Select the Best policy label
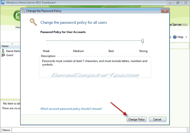Image resolution: width=190 pixels, height=133 pixels. pyautogui.click(x=111, y=51)
